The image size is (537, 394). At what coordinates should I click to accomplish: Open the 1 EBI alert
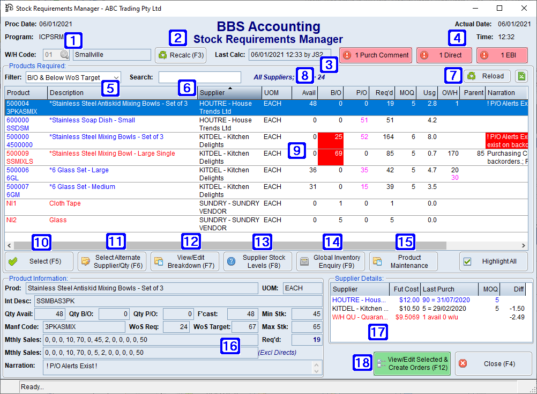502,55
